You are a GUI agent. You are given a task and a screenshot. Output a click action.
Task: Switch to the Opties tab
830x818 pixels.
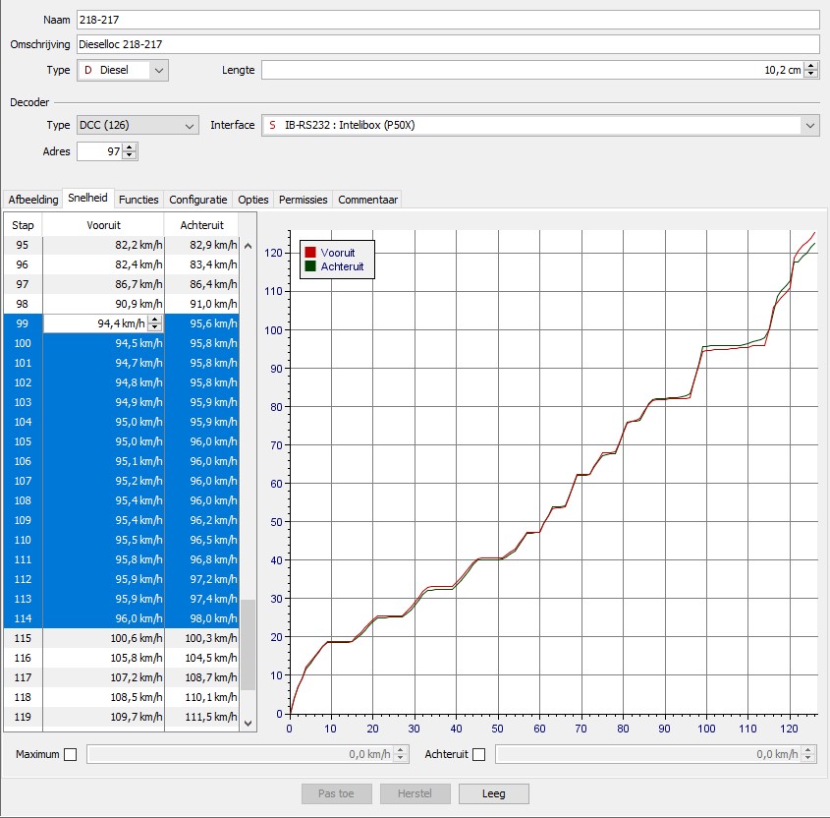[253, 200]
